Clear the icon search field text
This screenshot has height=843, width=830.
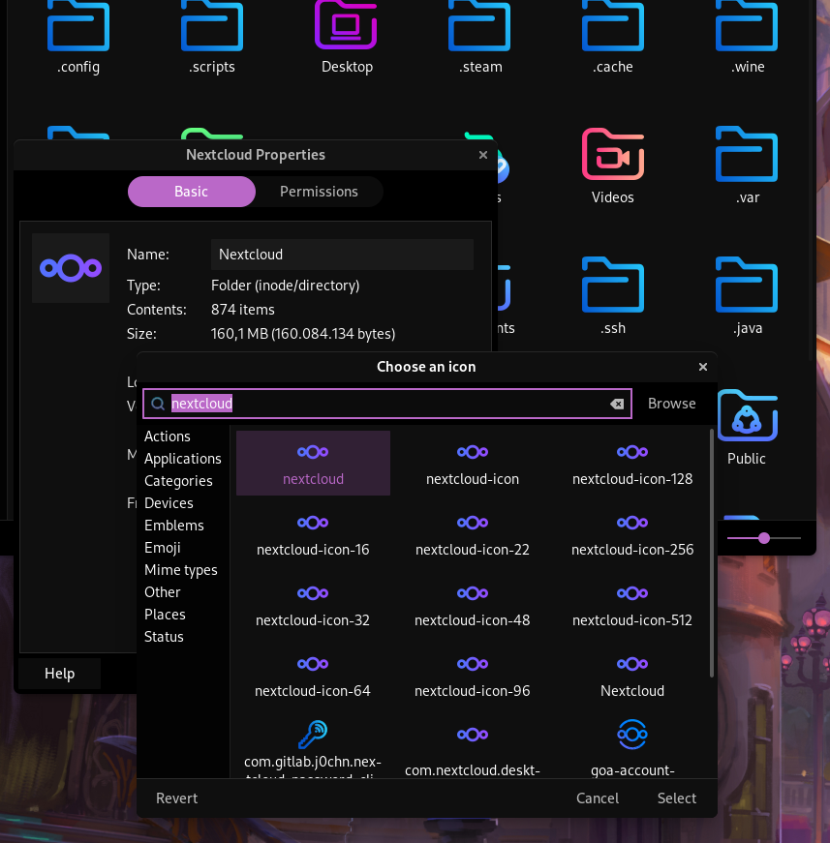pyautogui.click(x=617, y=404)
